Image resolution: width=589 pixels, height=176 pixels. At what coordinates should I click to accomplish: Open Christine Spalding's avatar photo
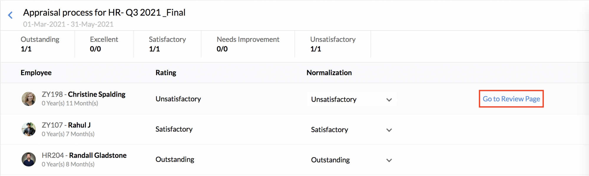[29, 99]
